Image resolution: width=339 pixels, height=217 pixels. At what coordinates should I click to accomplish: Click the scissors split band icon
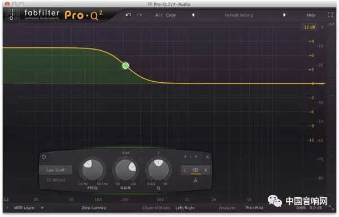195,180
